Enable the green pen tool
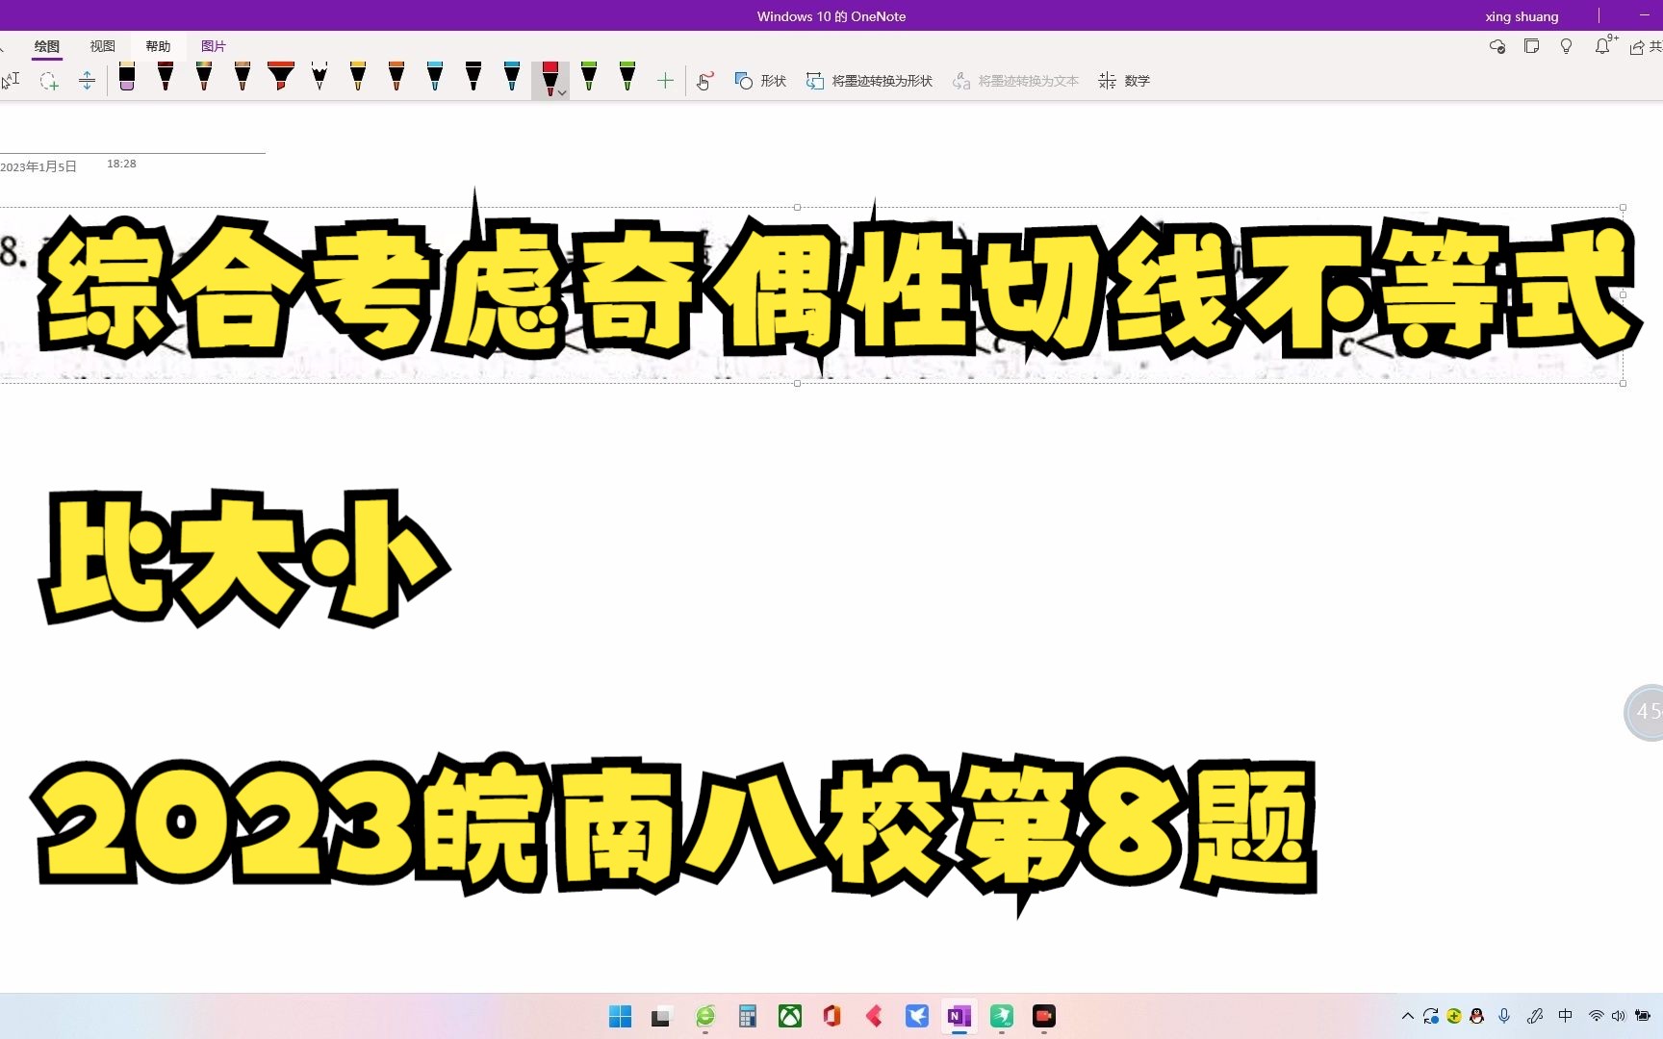The image size is (1663, 1039). tap(589, 80)
